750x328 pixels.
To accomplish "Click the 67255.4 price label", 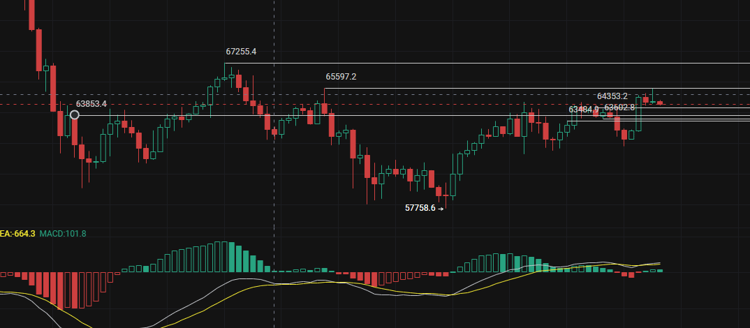I will coord(241,52).
